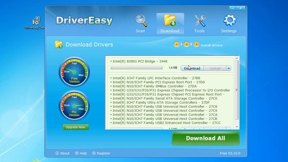Select 'USB Universal Host Controller - 27C8' row
The width and height of the screenshot is (288, 162).
(x=164, y=106)
